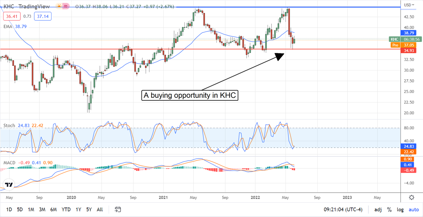The image size is (423, 217).
Task: Click the red MACD -0.49 scale label
Action: point(409,170)
